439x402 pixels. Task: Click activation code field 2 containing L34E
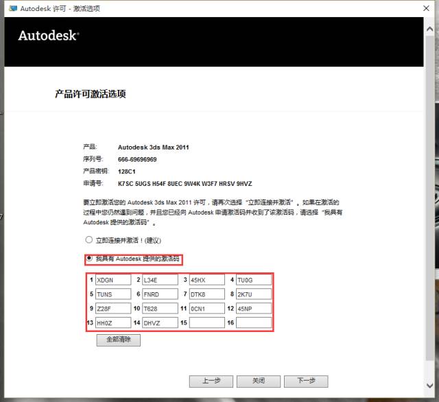(x=160, y=280)
